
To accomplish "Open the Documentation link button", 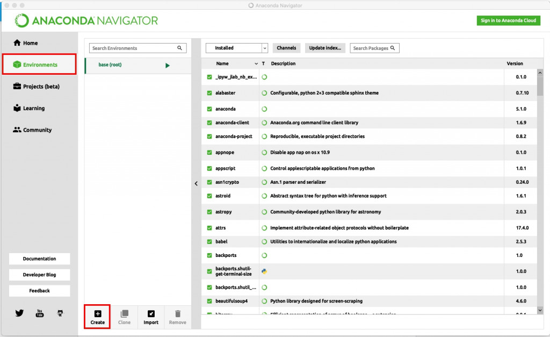I will pos(39,259).
